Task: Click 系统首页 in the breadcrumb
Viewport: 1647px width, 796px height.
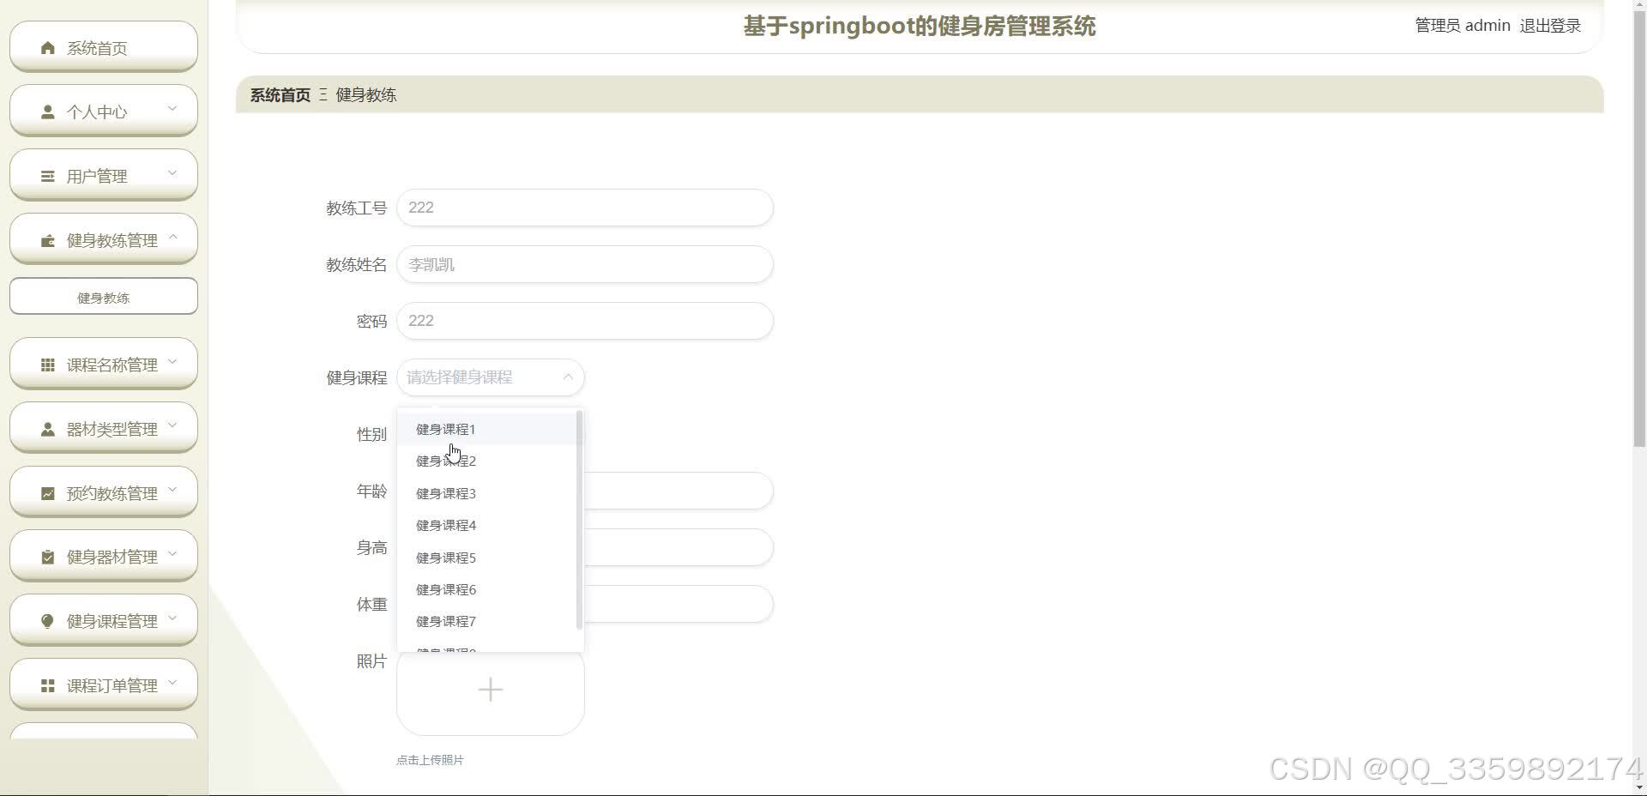Action: click(x=281, y=94)
